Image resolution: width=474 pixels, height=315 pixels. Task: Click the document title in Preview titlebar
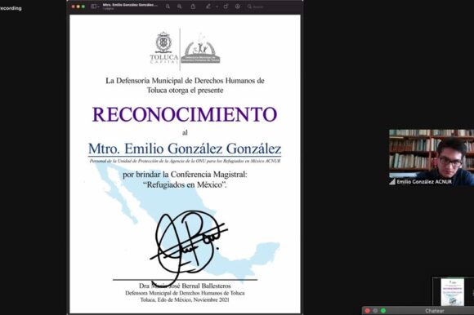(130, 5)
